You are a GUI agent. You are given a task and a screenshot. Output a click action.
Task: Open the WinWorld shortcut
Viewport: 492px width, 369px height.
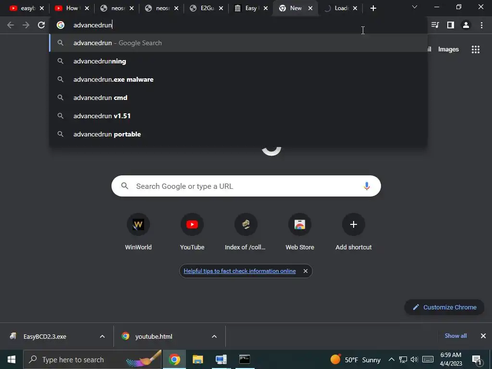click(x=138, y=232)
